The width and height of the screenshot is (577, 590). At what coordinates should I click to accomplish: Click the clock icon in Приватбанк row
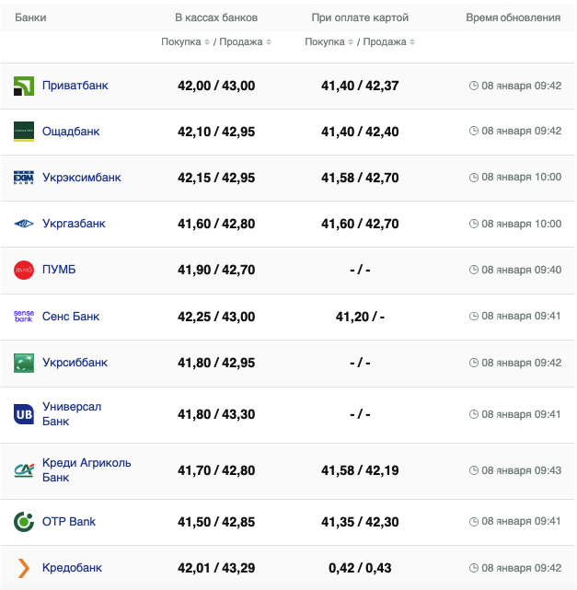coord(474,86)
